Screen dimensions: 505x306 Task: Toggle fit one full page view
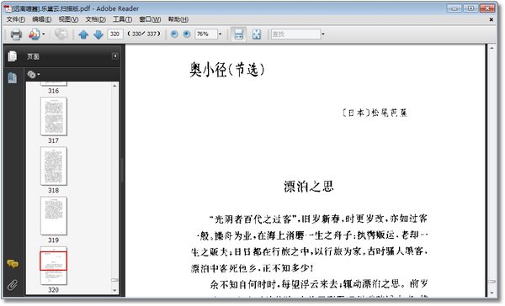(x=257, y=34)
